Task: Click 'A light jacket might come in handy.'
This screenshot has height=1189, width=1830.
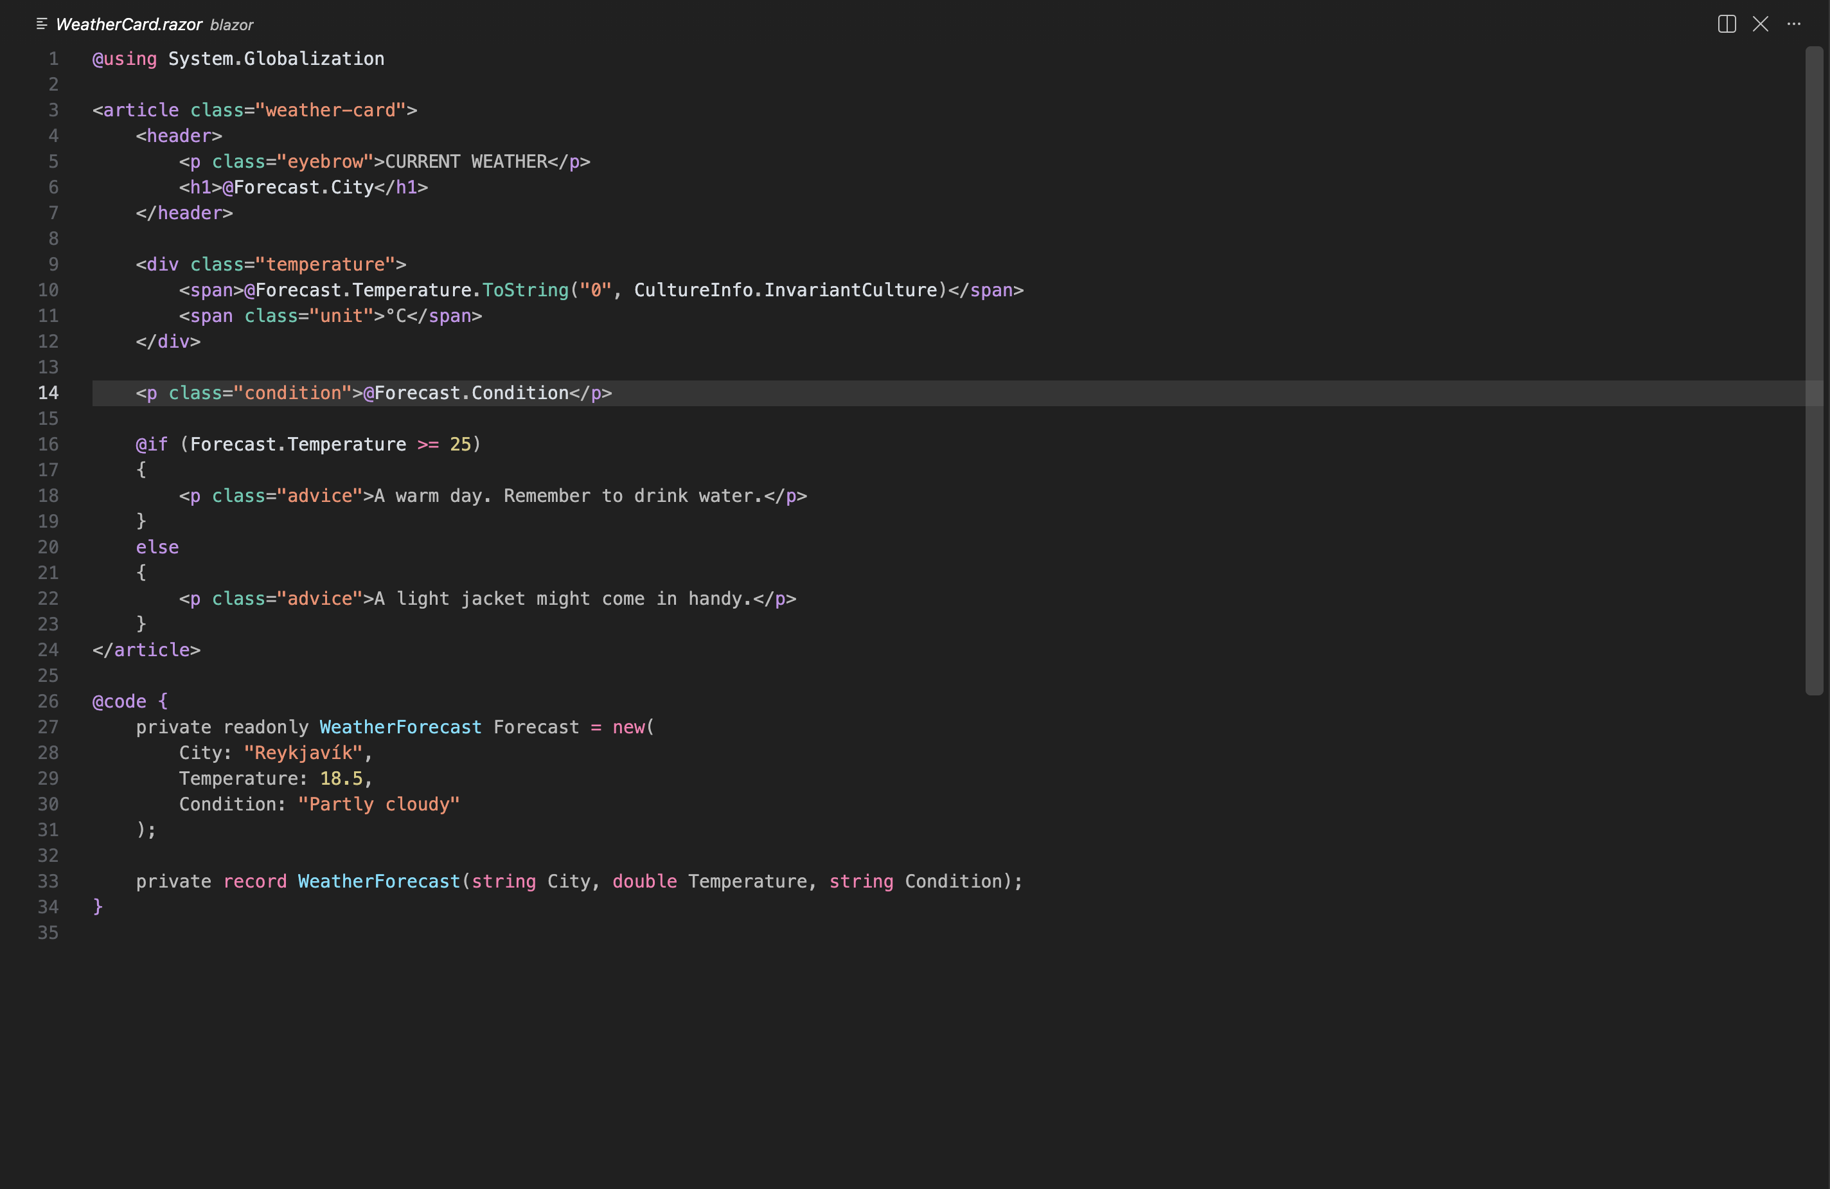Action: point(563,599)
